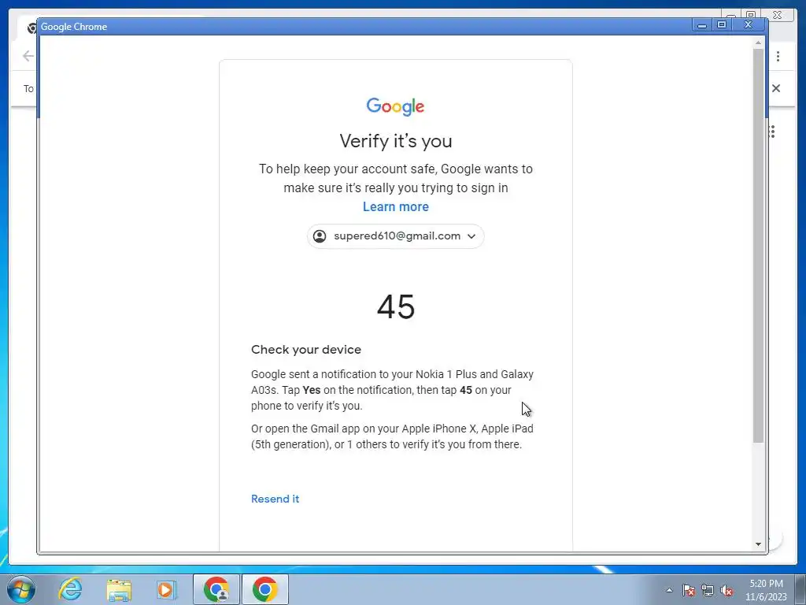This screenshot has width=806, height=605.
Task: Click the Verify it's you heading
Action: [396, 141]
